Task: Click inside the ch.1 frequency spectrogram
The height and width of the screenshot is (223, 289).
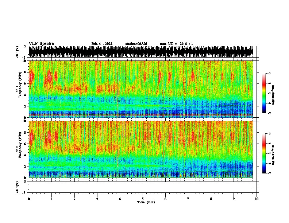Action: (141, 89)
